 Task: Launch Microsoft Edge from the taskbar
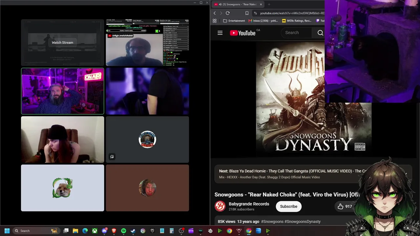pos(85,231)
